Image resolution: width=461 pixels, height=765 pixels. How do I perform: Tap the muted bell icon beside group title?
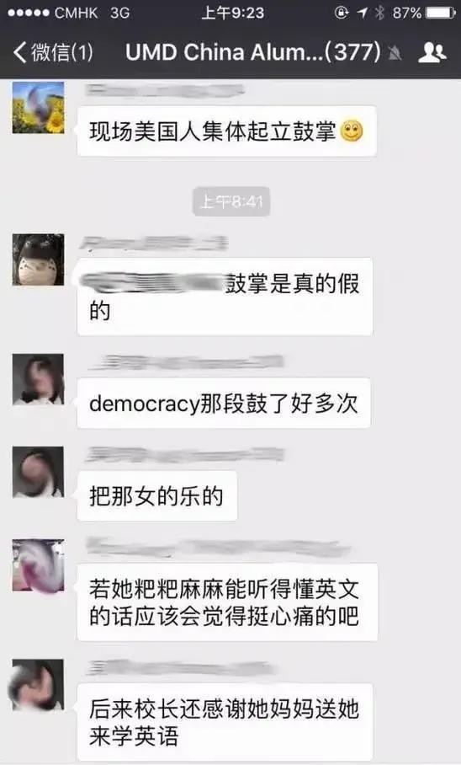click(x=395, y=53)
